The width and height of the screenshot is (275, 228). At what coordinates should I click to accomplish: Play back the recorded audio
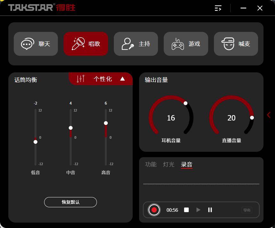tap(198, 210)
